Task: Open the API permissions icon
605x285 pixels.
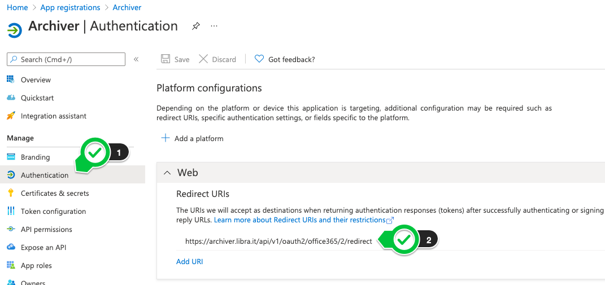Action: click(x=11, y=229)
